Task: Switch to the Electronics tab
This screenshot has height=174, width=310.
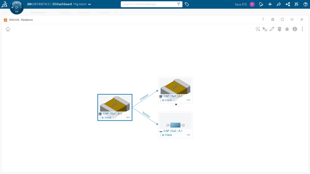Action: 38,13
